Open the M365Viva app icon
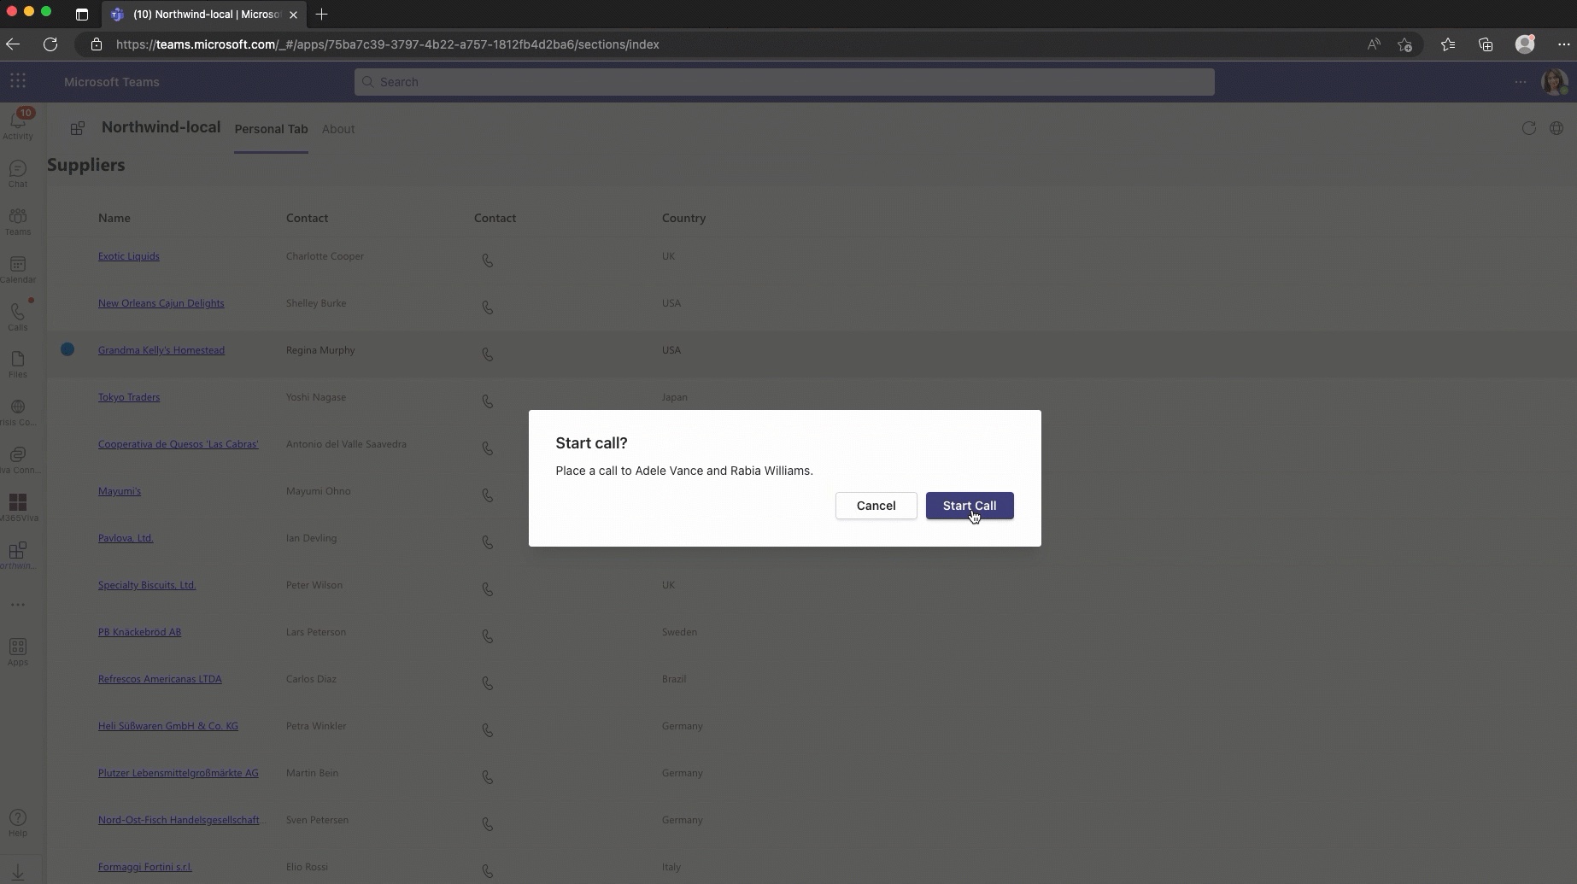This screenshot has height=884, width=1577. point(18,507)
